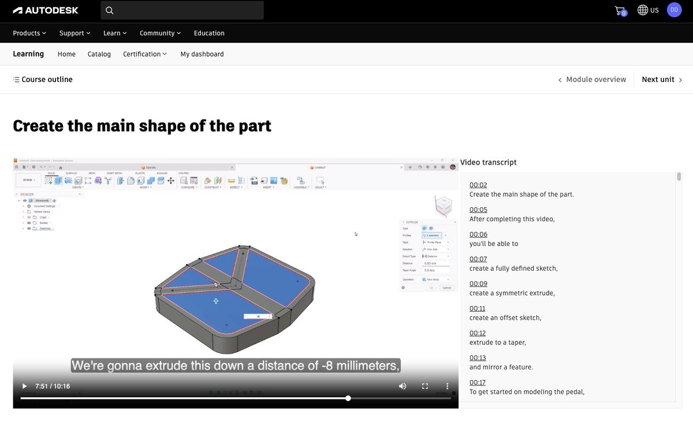Image resolution: width=693 pixels, height=422 pixels.
Task: Go to the Catalog tab
Action: (99, 54)
